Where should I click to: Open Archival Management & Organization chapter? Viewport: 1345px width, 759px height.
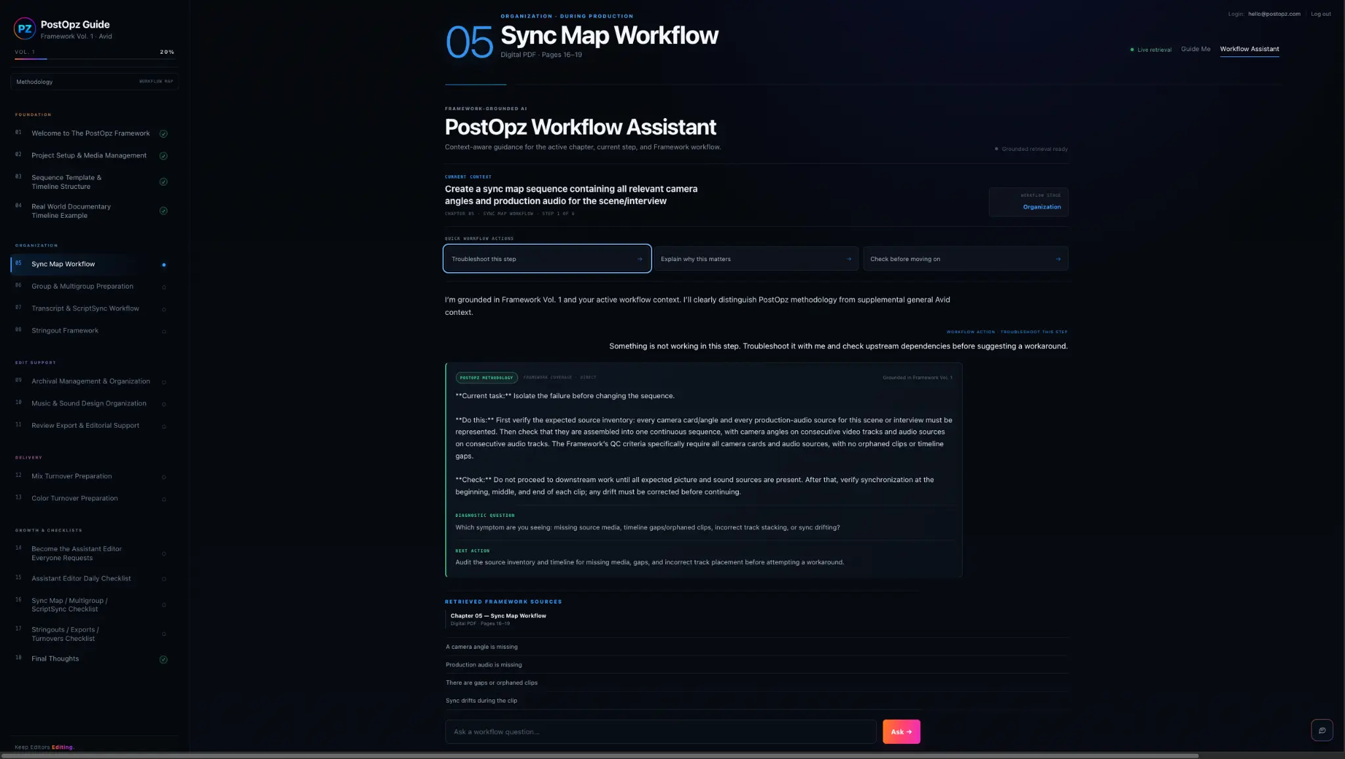[x=91, y=382]
